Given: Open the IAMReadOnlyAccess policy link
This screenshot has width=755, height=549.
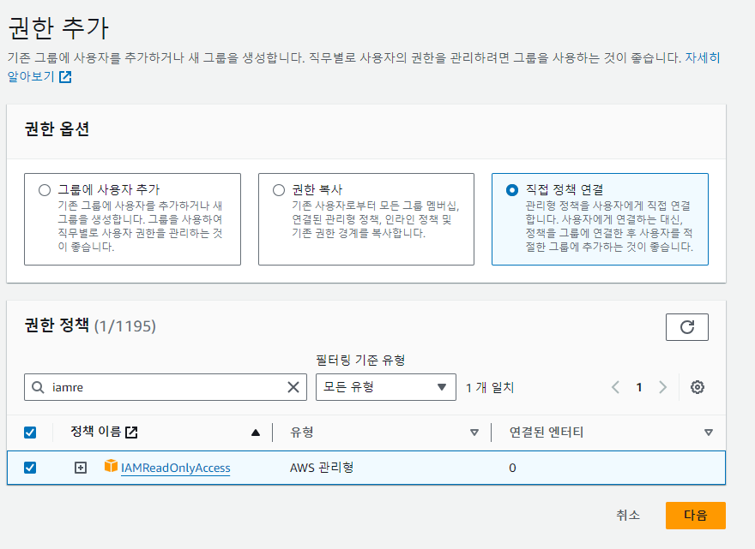Looking at the screenshot, I should (x=175, y=468).
